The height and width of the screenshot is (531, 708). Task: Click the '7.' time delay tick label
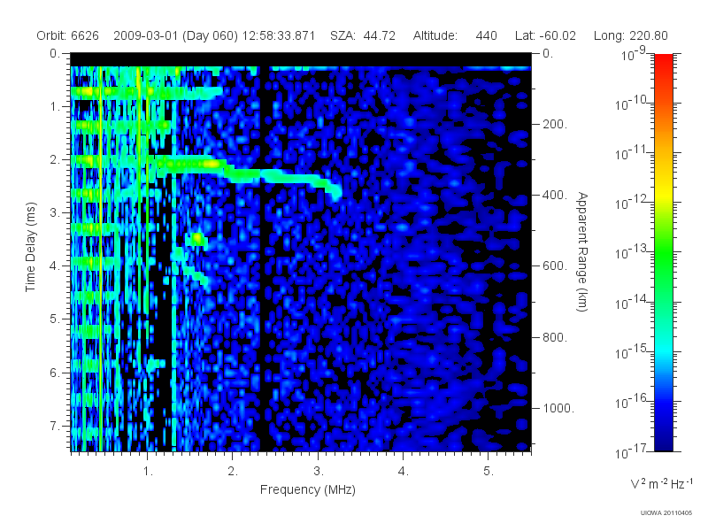[x=55, y=426]
